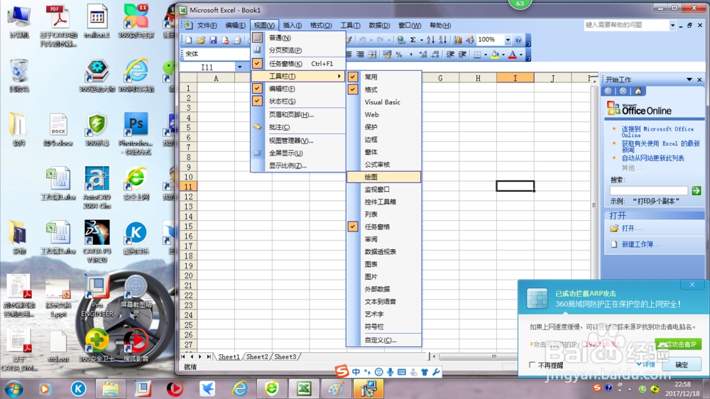Toggle 编辑栏 in the View menu
The width and height of the screenshot is (710, 399).
(298, 89)
